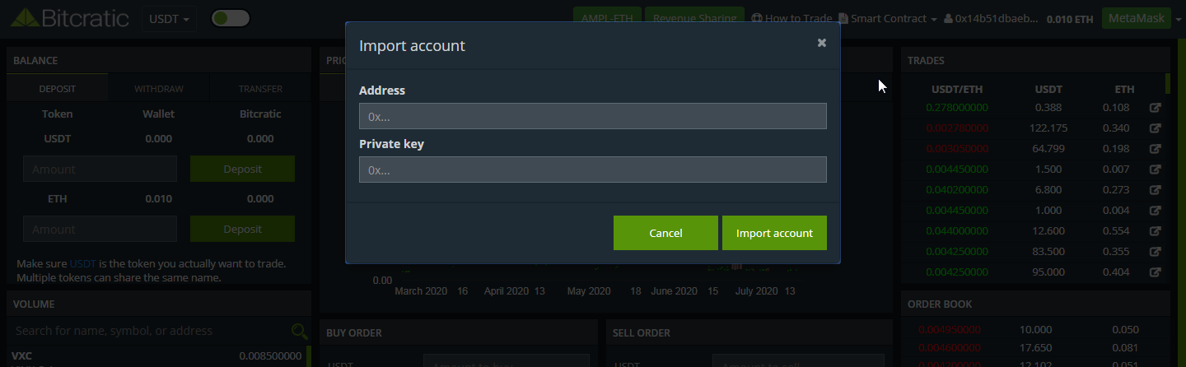Click the Import account button

coord(774,233)
